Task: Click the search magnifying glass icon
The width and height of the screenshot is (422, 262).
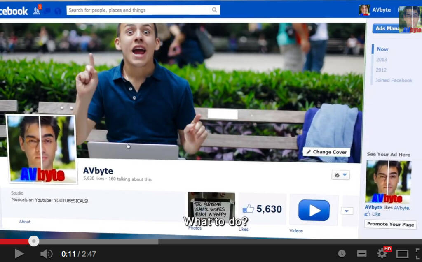Action: [x=214, y=9]
